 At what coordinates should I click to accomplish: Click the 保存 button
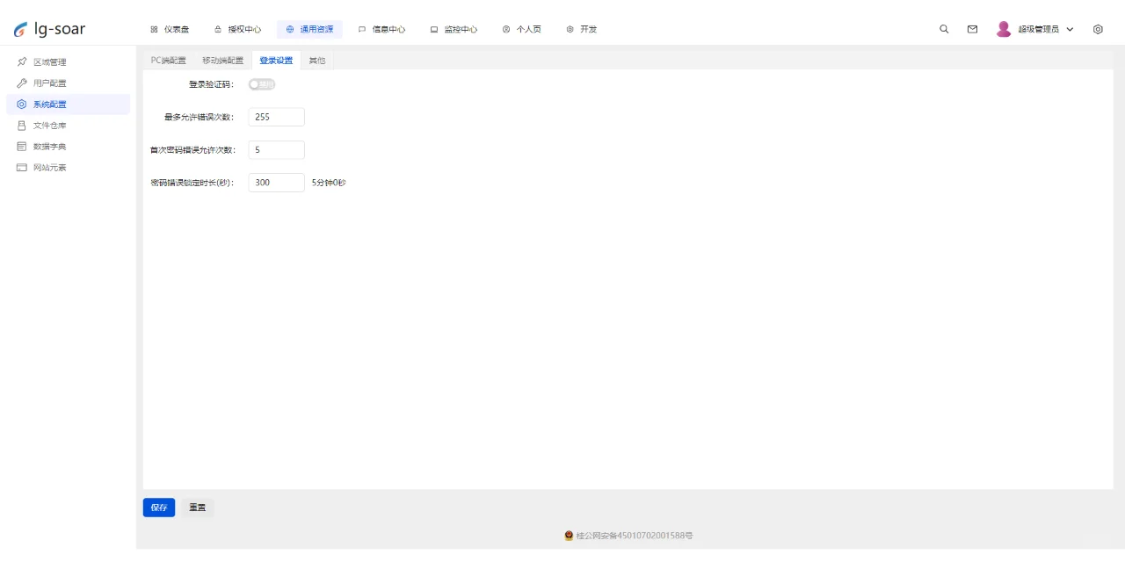[x=159, y=508]
